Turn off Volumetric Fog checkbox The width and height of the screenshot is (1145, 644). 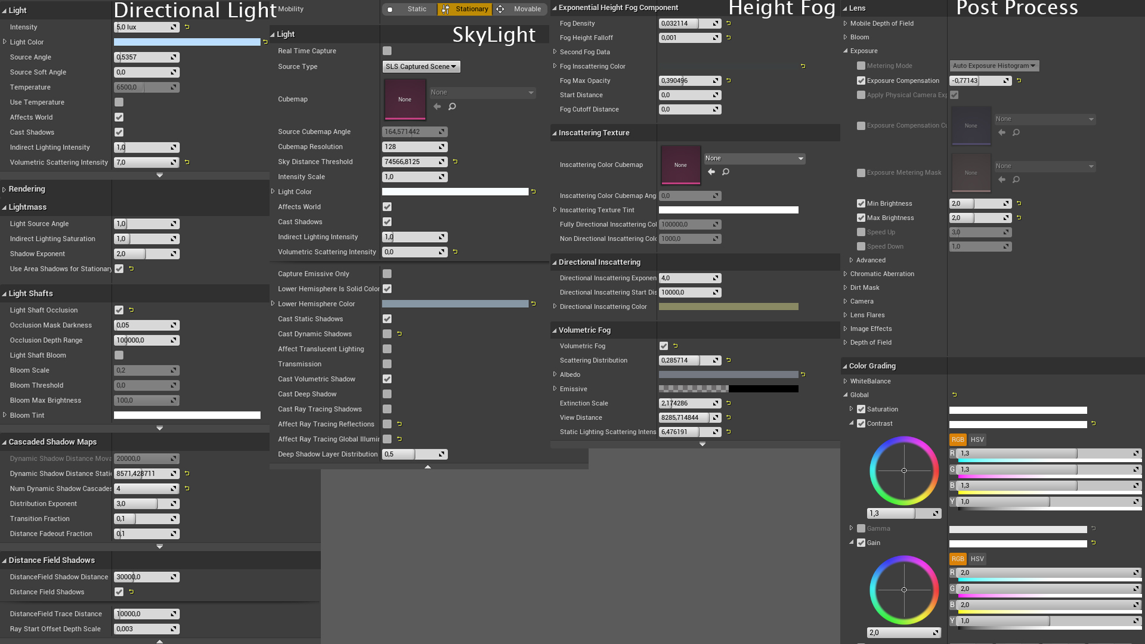664,346
